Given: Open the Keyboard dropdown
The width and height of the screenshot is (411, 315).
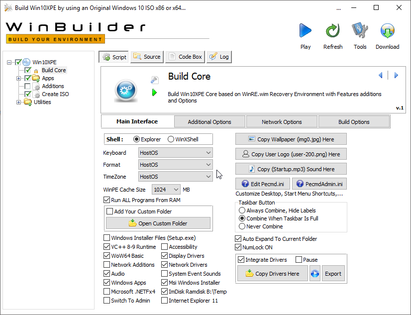Looking at the screenshot, I should pos(175,152).
